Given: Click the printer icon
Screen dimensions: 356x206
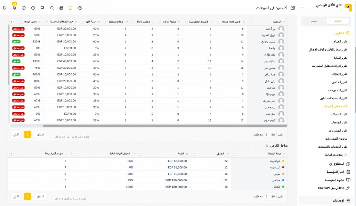Looking at the screenshot, I should tap(61, 8).
